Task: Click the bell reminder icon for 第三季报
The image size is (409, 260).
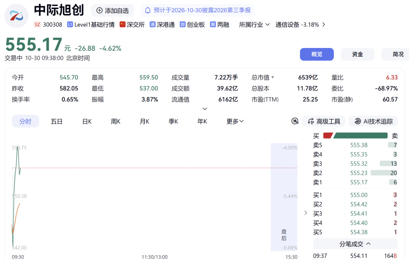Action: (x=148, y=11)
